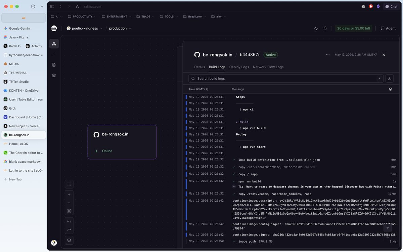Reload the railway.com page

point(78,6)
